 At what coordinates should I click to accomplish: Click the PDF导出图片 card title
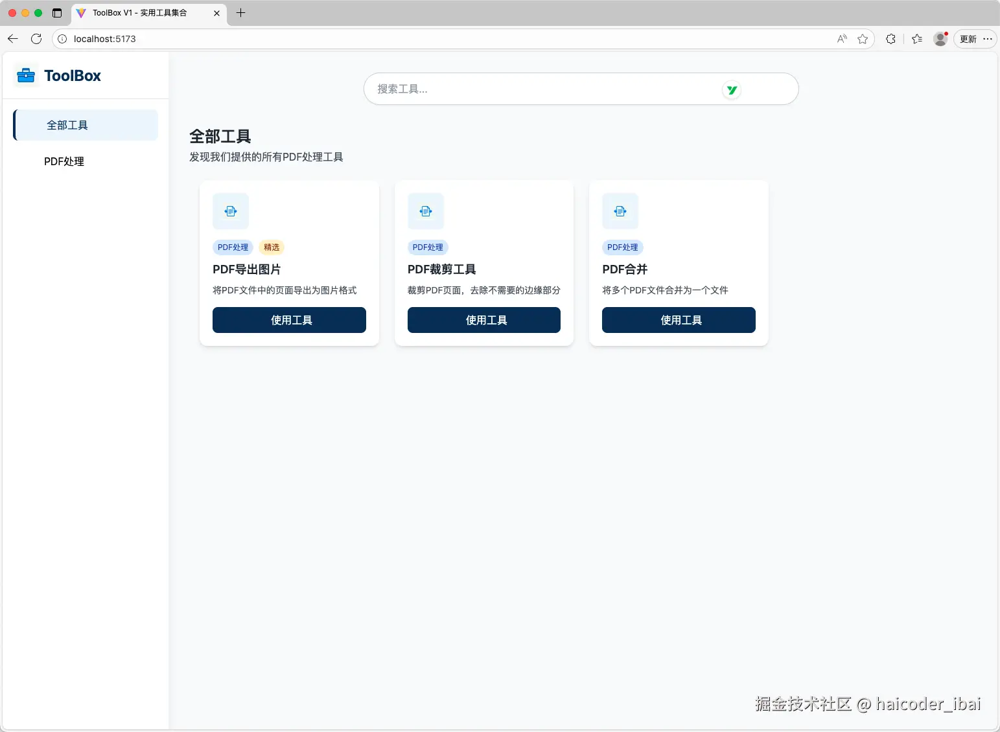pos(247,269)
